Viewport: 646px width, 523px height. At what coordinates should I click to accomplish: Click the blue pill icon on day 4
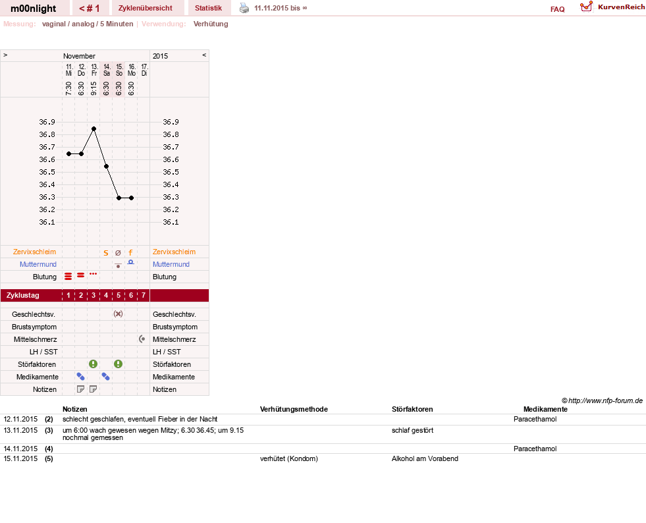point(106,376)
